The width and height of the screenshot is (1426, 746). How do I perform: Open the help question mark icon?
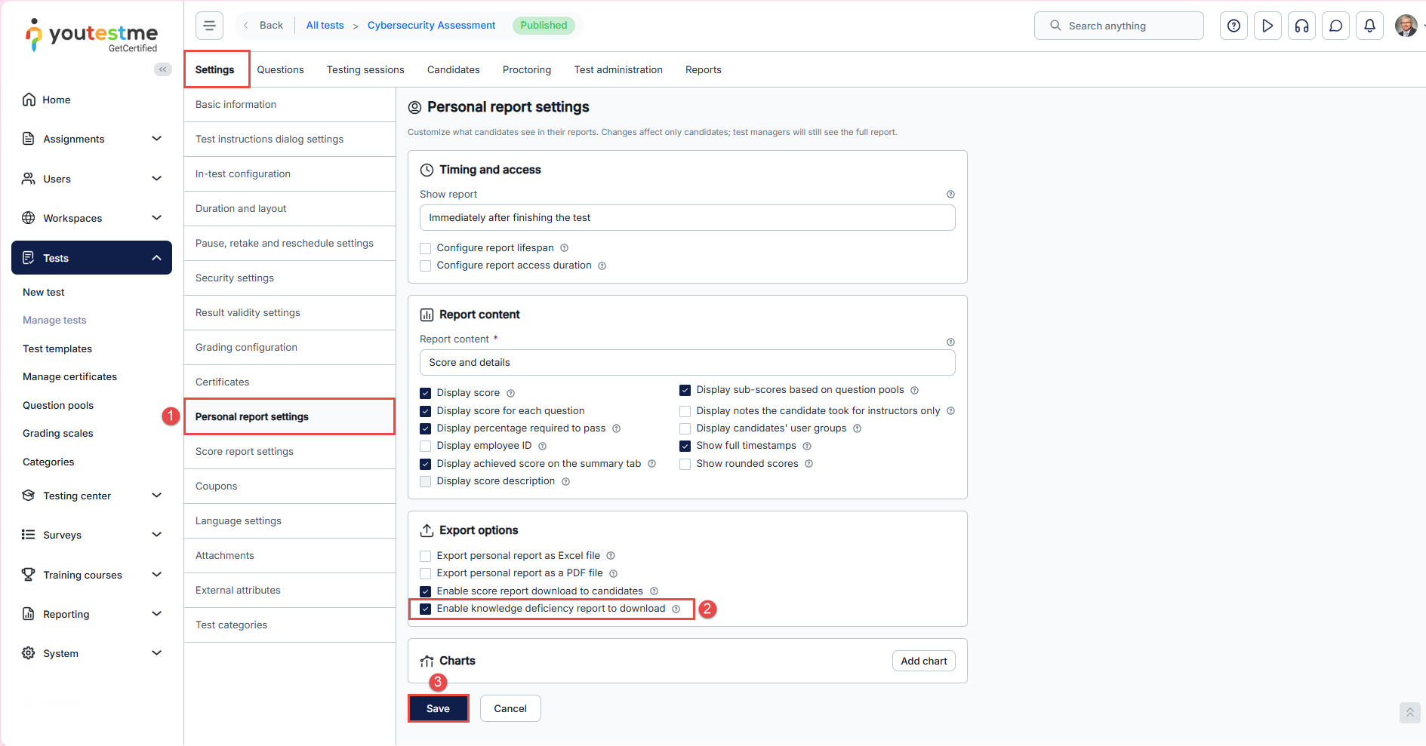(1234, 26)
